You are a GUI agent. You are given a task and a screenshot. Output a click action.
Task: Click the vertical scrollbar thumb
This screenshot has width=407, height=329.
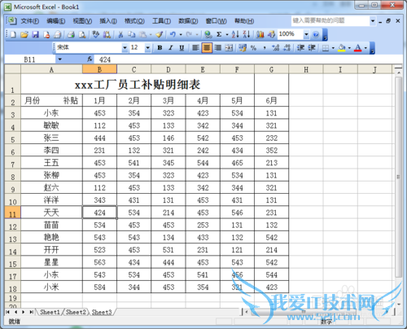click(x=398, y=177)
